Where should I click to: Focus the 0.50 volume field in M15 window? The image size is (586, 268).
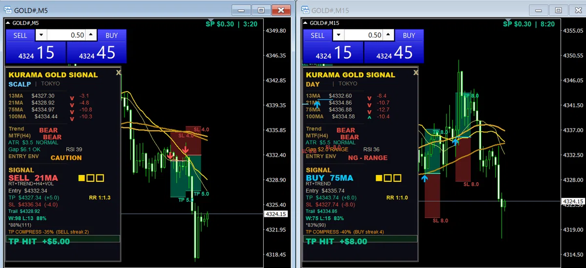[363, 35]
